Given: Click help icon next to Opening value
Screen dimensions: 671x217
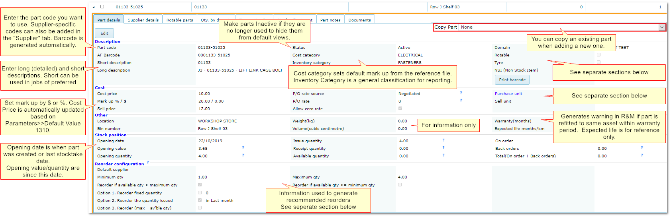Looking at the screenshot, I should tap(243, 147).
